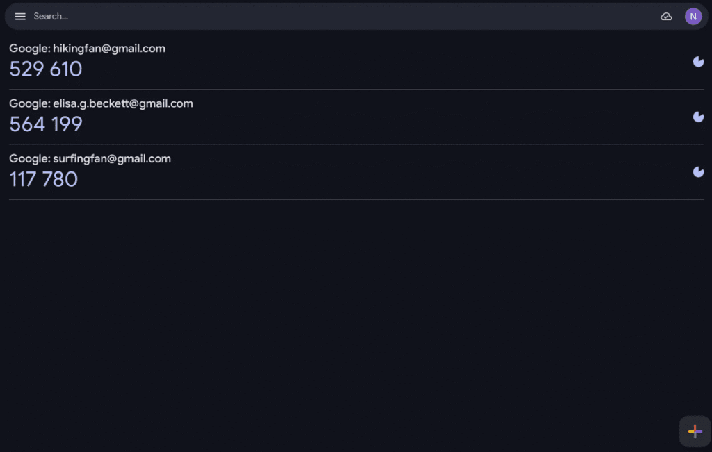The width and height of the screenshot is (712, 452).
Task: Add a new code with the plus button
Action: [x=695, y=432]
